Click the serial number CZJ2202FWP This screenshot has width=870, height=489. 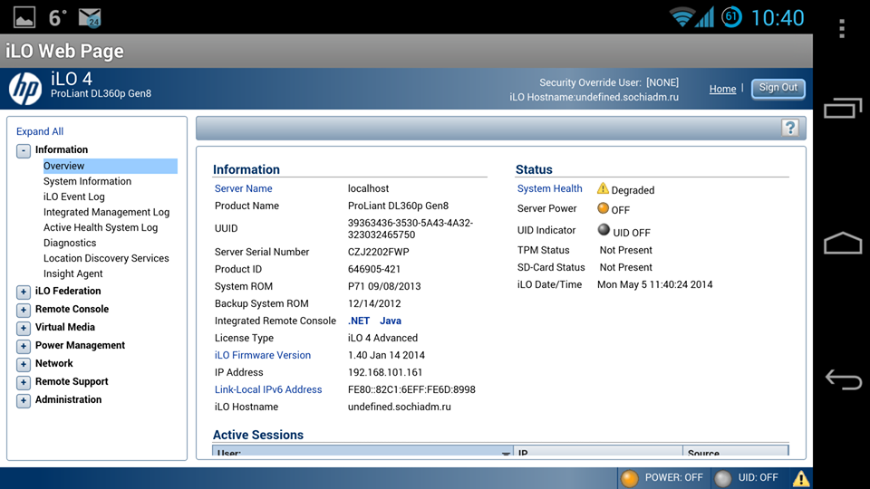coord(379,253)
